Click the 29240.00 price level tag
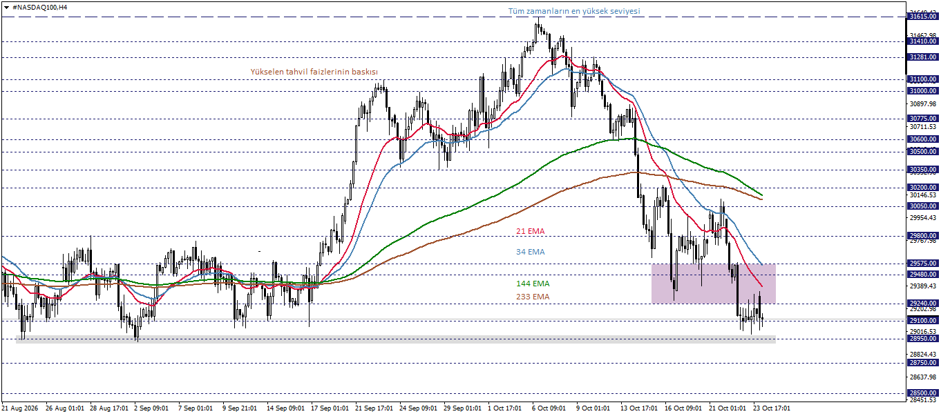This screenshot has width=941, height=416. tap(923, 304)
